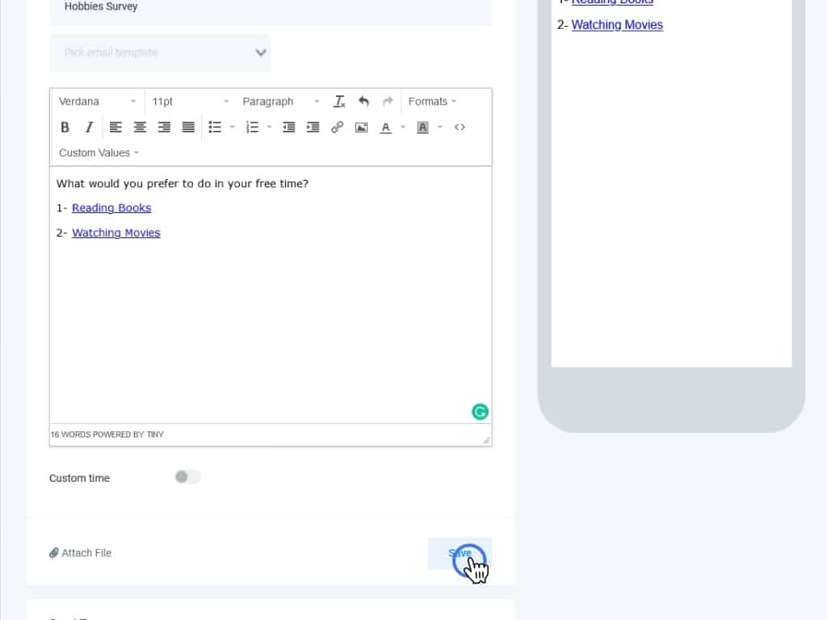The height and width of the screenshot is (620, 827).
Task: Apply italic formatting
Action: click(x=89, y=127)
